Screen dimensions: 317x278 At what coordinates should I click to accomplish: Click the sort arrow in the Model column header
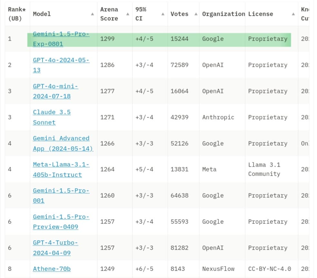[x=93, y=14]
